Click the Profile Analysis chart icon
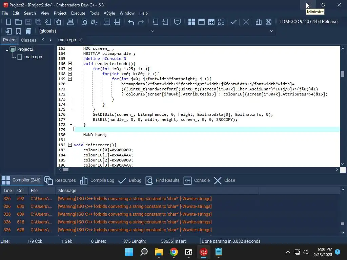The image size is (347, 260). click(x=259, y=22)
